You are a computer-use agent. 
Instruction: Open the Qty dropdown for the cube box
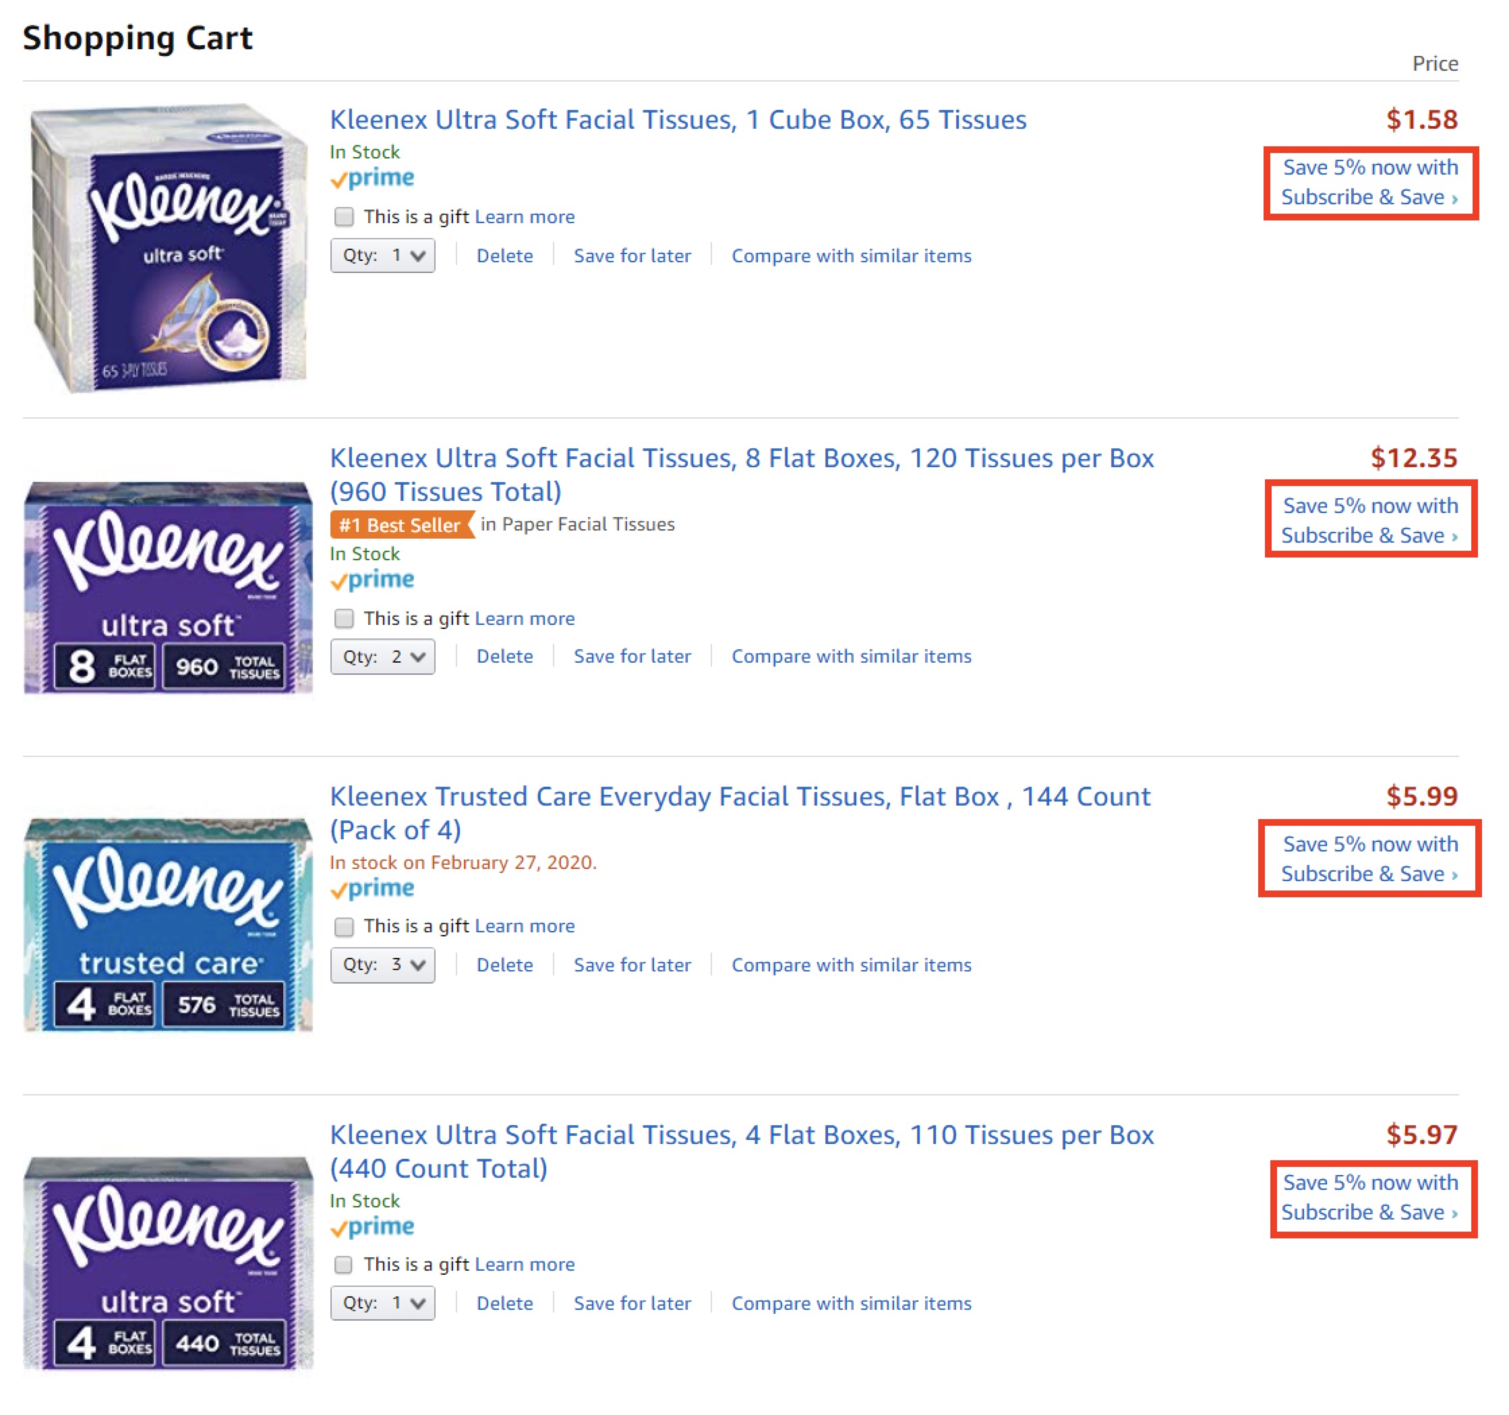[382, 255]
